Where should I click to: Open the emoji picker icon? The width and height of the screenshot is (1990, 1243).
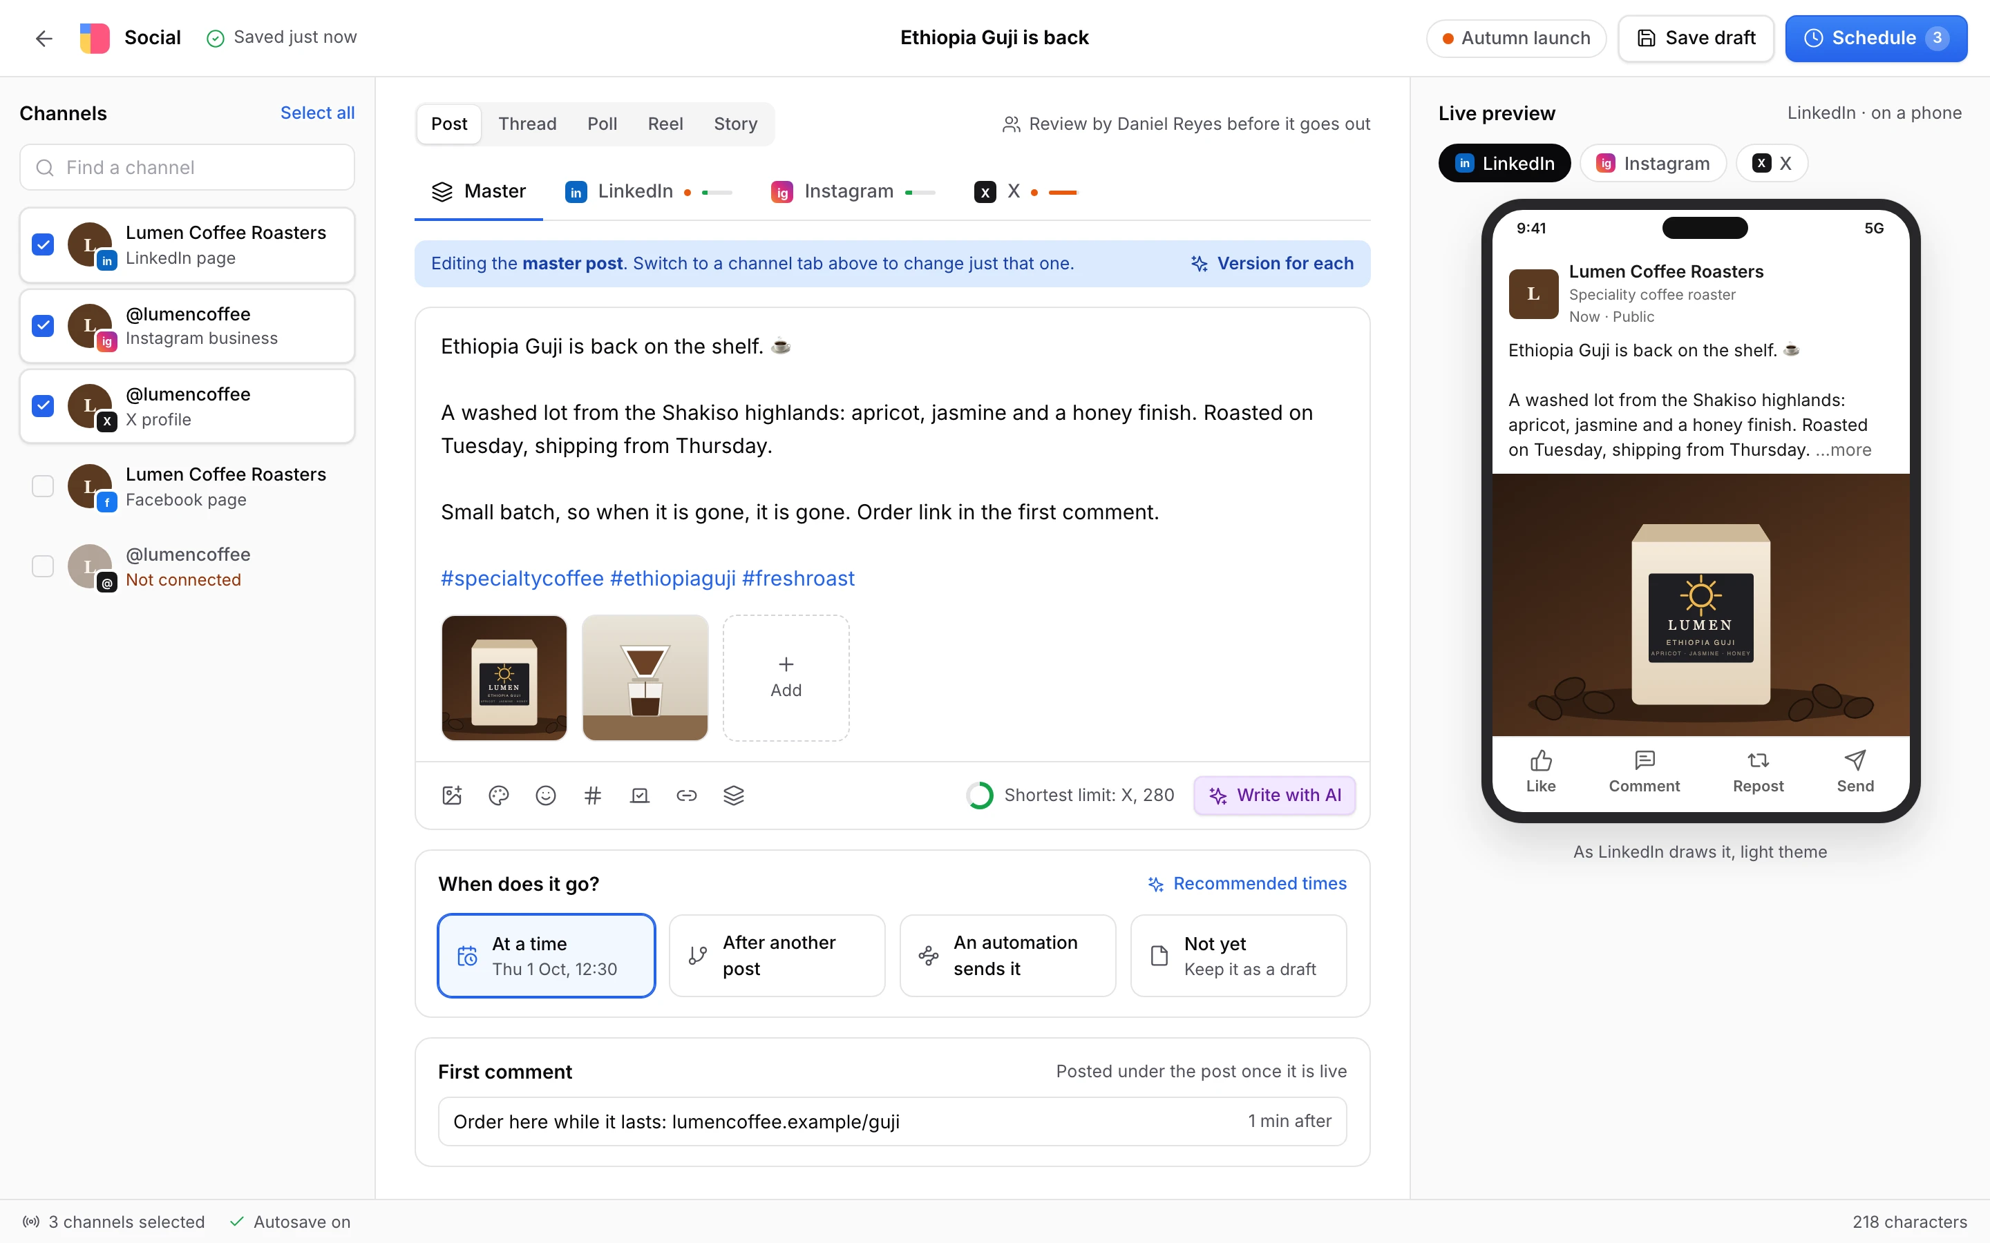pos(546,795)
